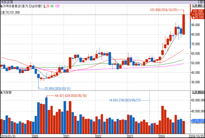The image size is (205, 138).
Task: Click the L button in price panel
Action: tap(193, 6)
